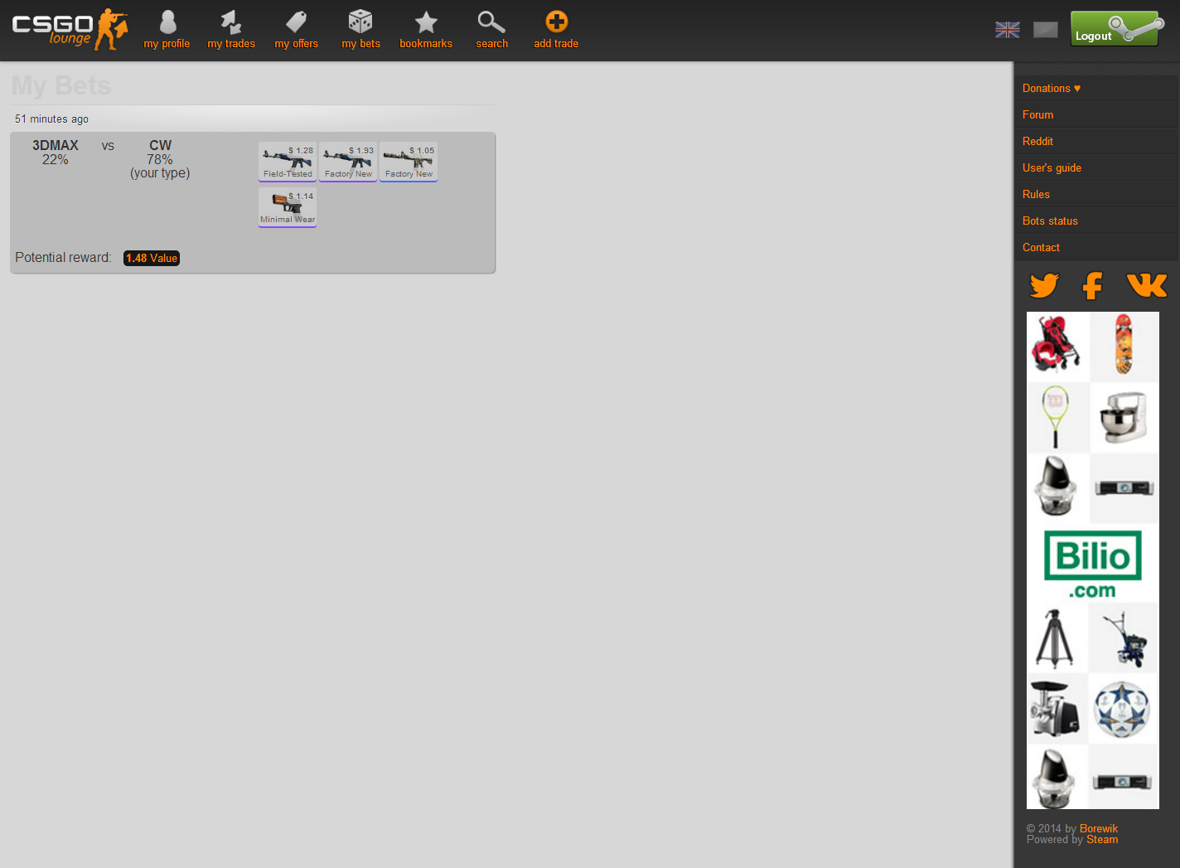1180x868 pixels.
Task: Open the Borewik author link
Action: [1099, 828]
